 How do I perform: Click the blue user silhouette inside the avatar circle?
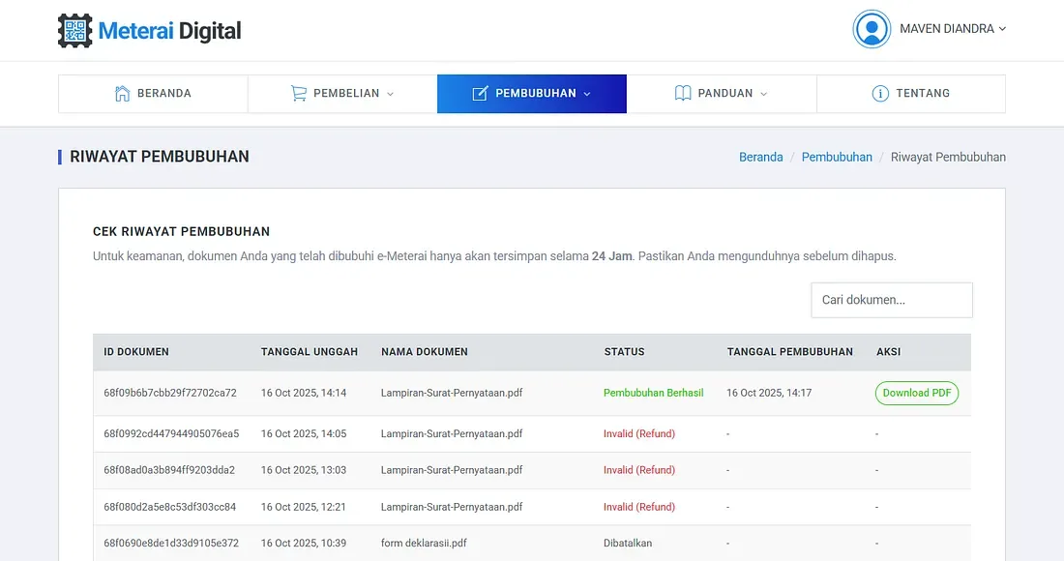pyautogui.click(x=872, y=29)
